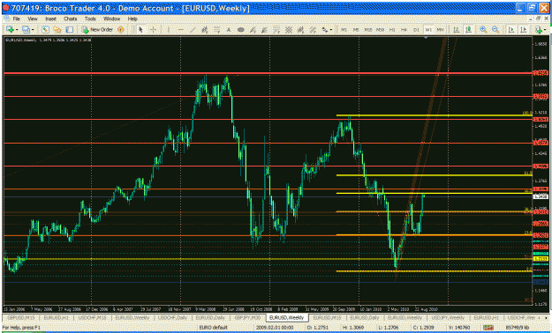552x333 pixels.
Task: Click the '85748/9 kb' traffic indicator
Action: [x=518, y=328]
